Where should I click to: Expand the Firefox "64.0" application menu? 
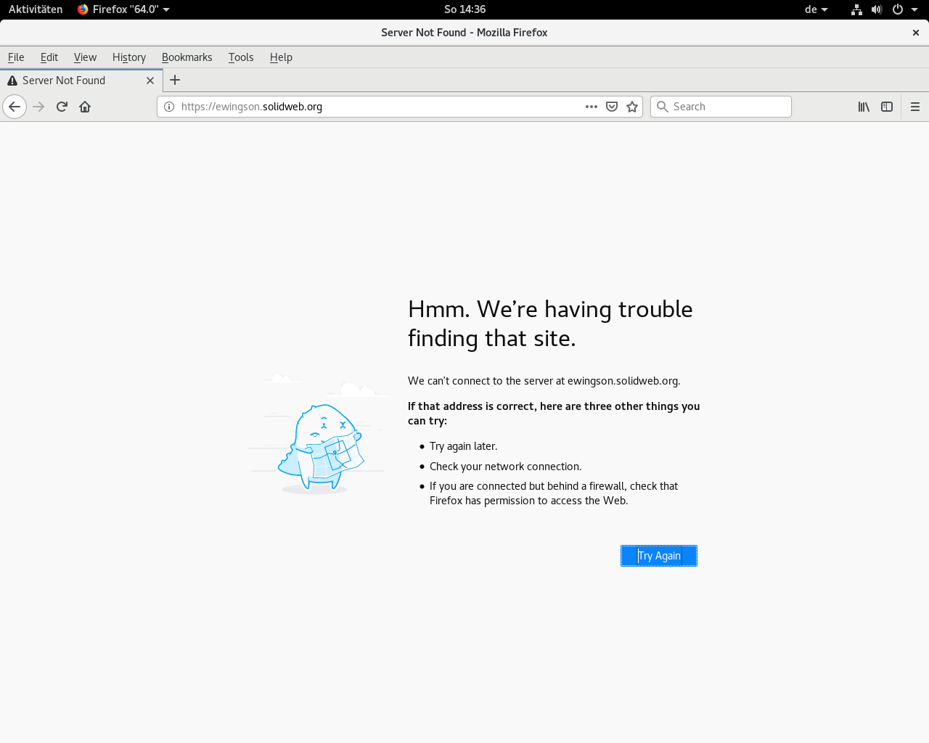(123, 9)
